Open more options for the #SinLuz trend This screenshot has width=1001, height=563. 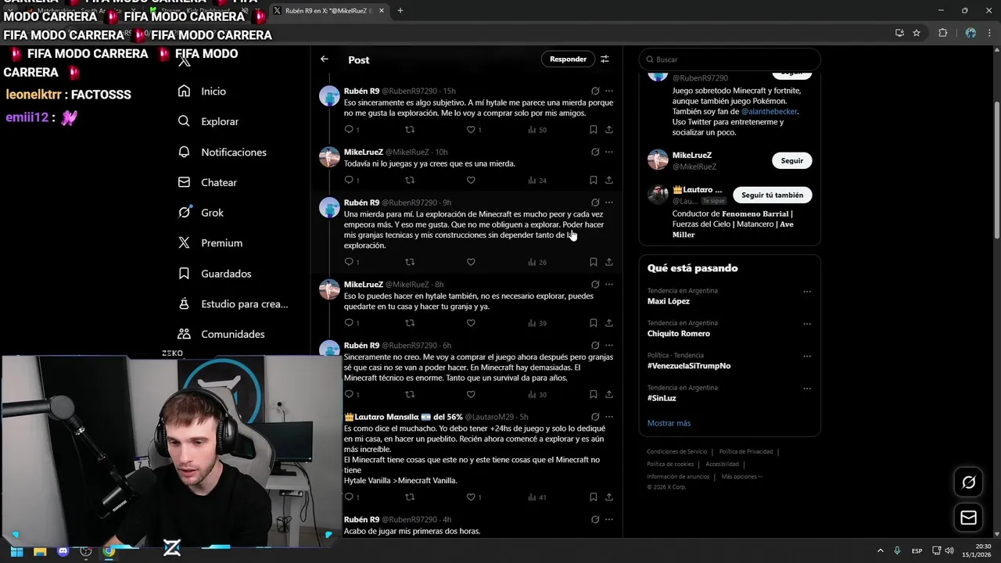pyautogui.click(x=807, y=389)
